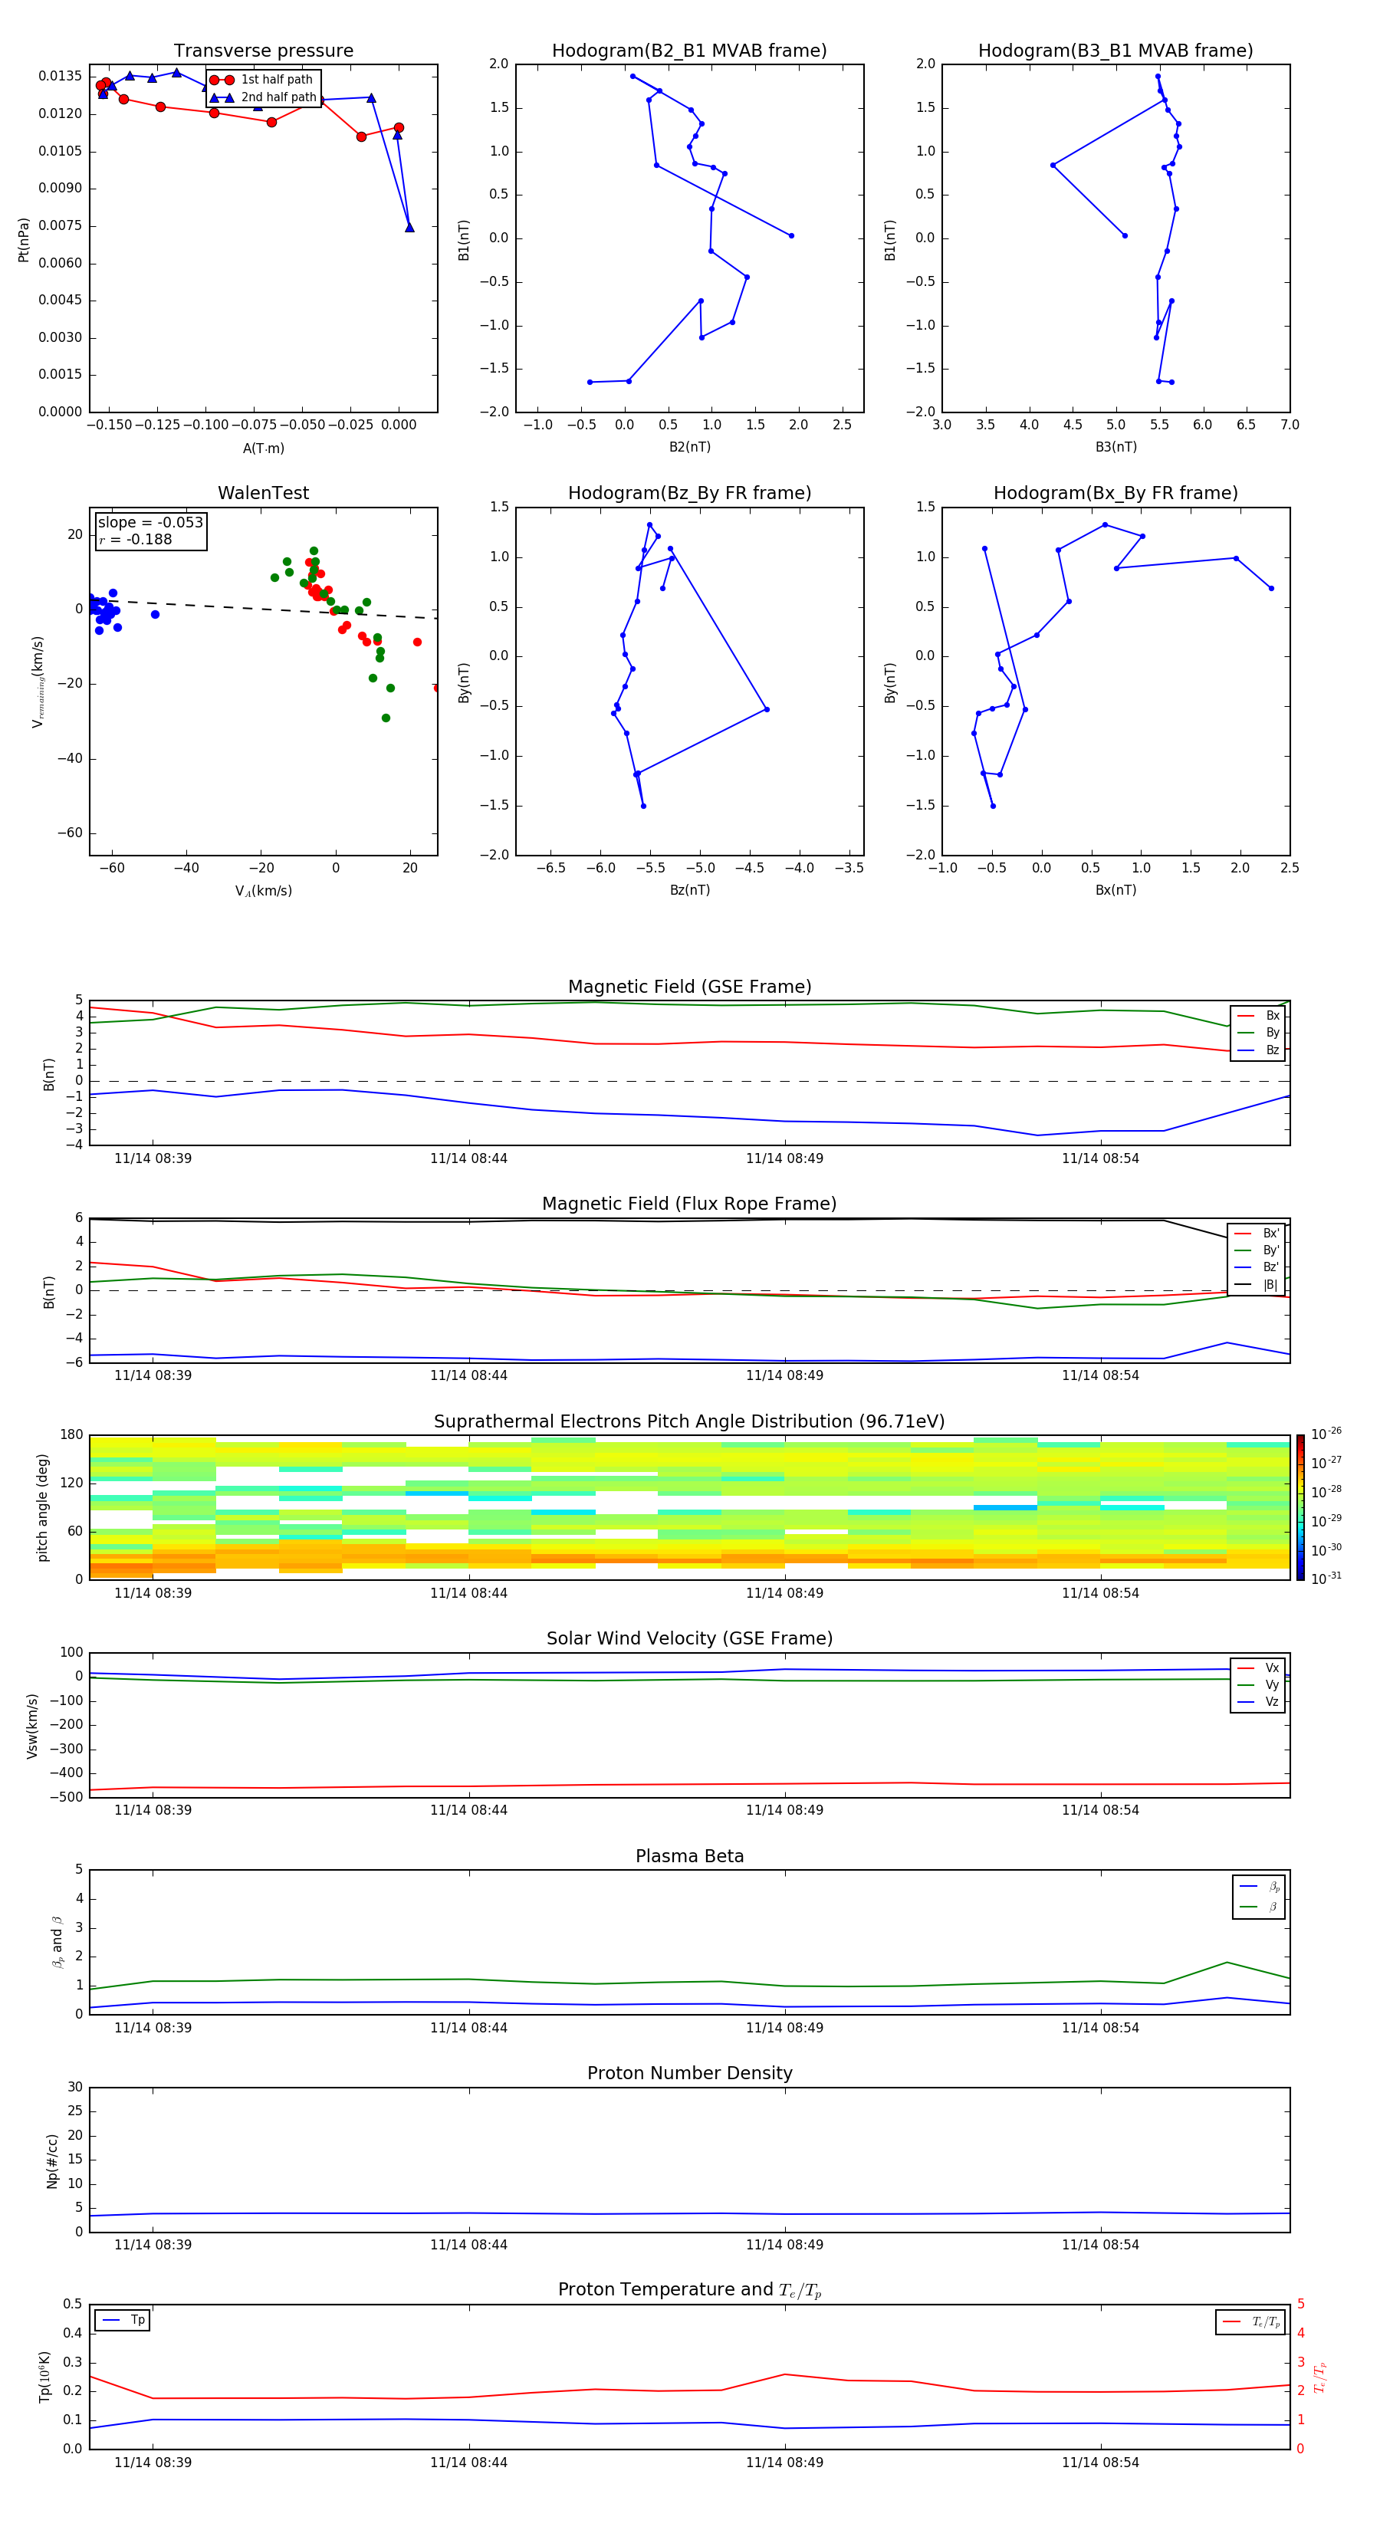Click the Suprathermal Electrons Pitch Angle Distribution title
The width and height of the screenshot is (1380, 2530).
689,1422
